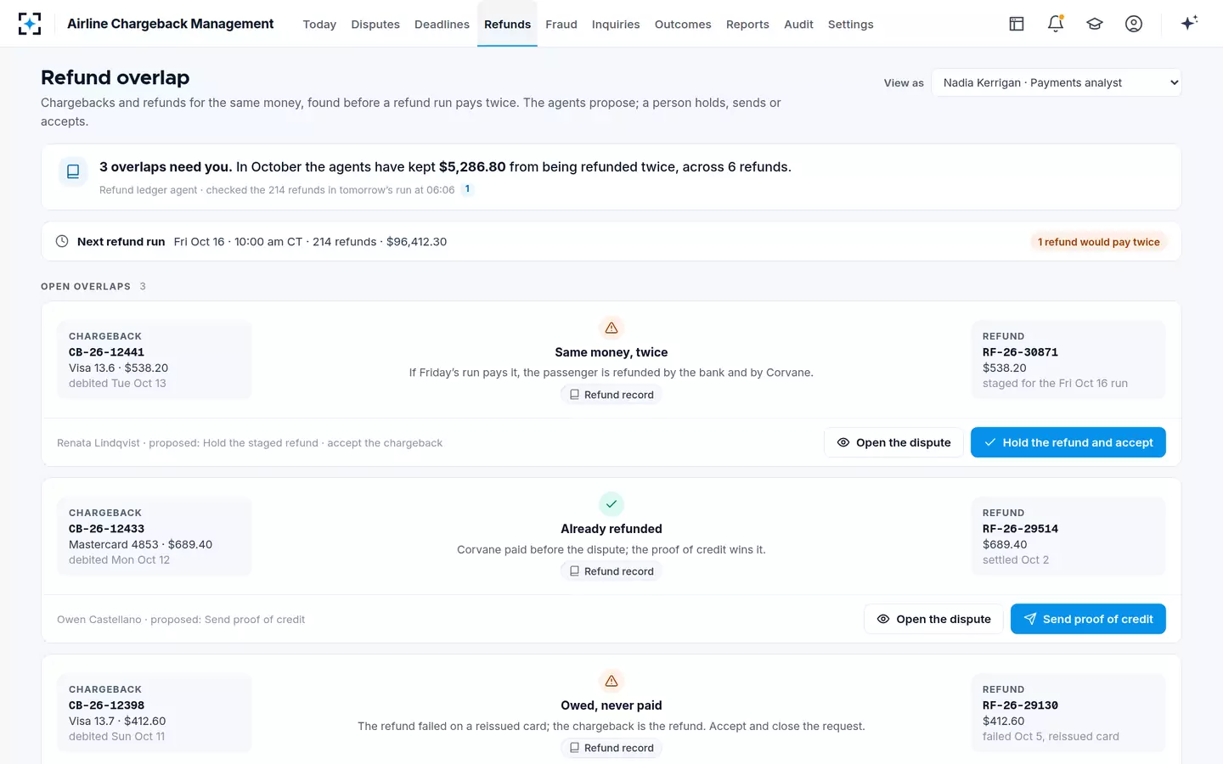Open the Settings tab

pyautogui.click(x=850, y=25)
